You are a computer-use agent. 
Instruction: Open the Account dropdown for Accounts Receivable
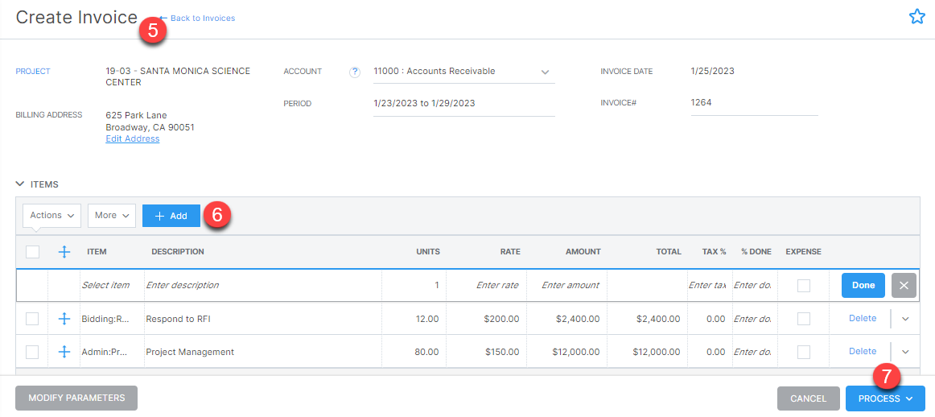pyautogui.click(x=545, y=72)
